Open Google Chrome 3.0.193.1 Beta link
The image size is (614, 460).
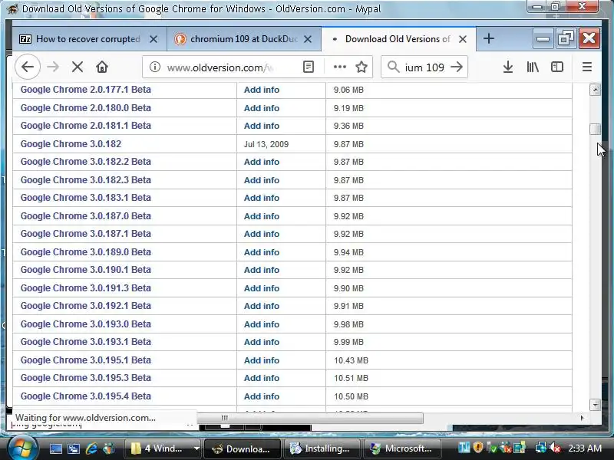tap(85, 341)
